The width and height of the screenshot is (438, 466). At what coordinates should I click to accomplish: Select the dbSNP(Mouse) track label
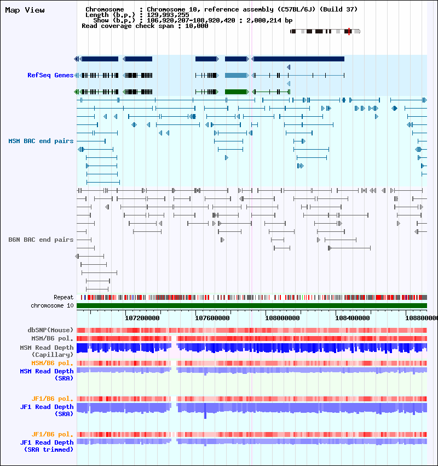pyautogui.click(x=50, y=330)
